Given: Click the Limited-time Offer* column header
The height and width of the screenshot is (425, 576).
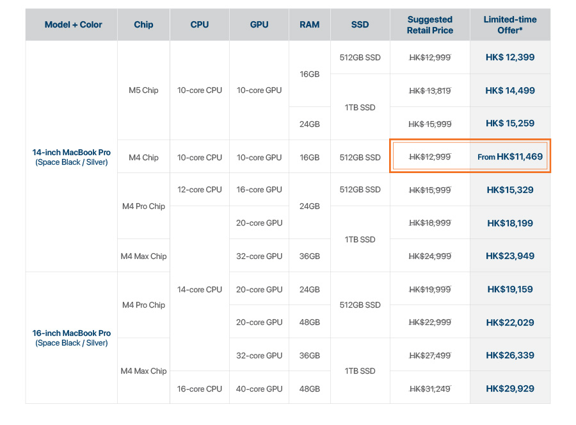Looking at the screenshot, I should (x=509, y=24).
